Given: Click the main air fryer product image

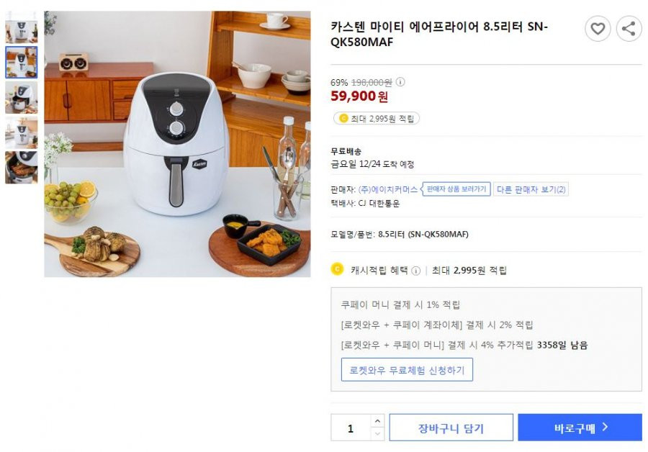Looking at the screenshot, I should coord(177,144).
